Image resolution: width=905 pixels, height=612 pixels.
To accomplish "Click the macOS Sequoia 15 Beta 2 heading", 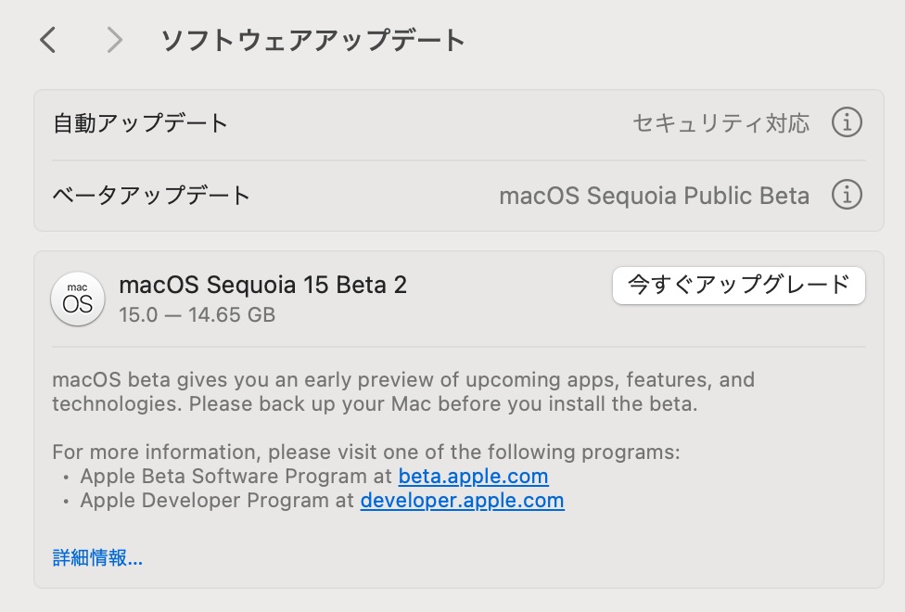I will click(x=262, y=285).
